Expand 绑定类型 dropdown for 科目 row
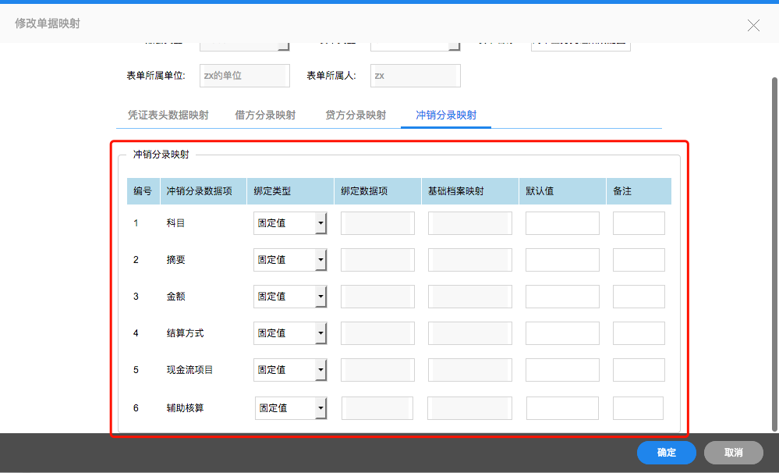The height and width of the screenshot is (473, 779). (320, 223)
